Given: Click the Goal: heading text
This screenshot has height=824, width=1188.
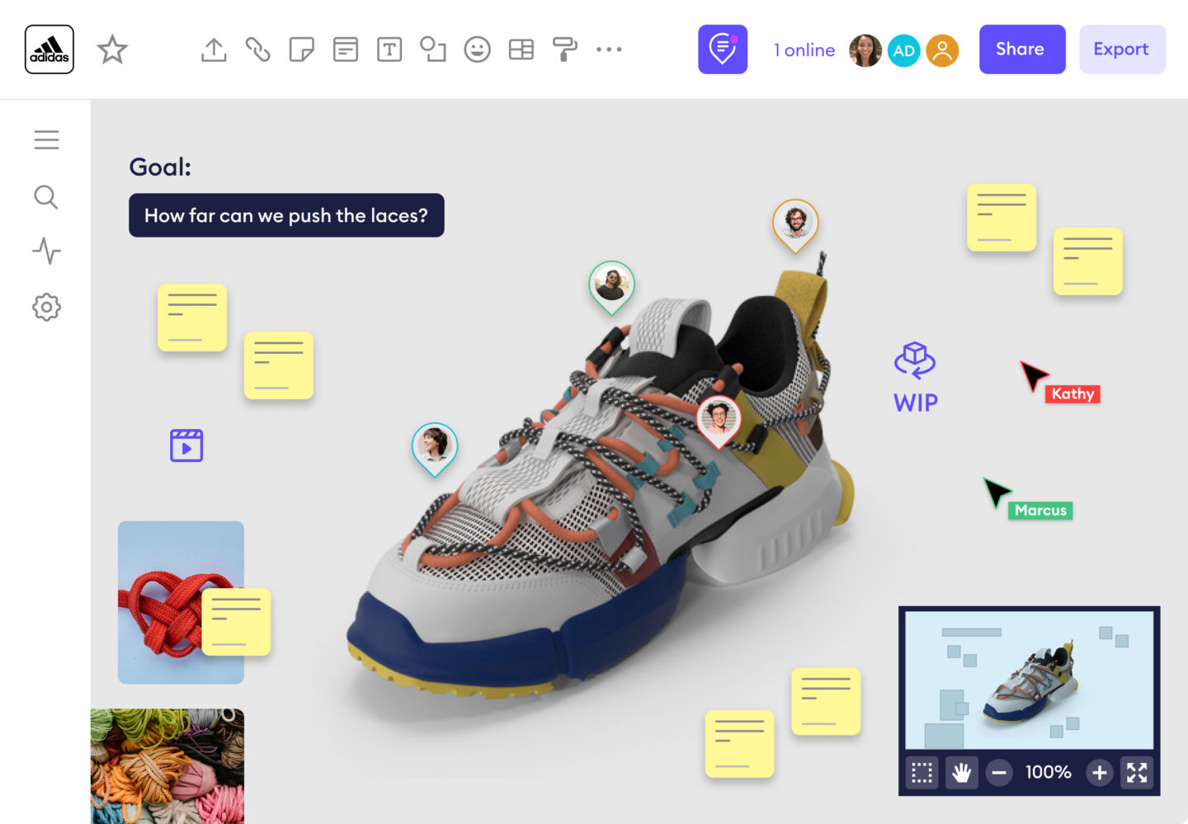Looking at the screenshot, I should click(x=160, y=167).
